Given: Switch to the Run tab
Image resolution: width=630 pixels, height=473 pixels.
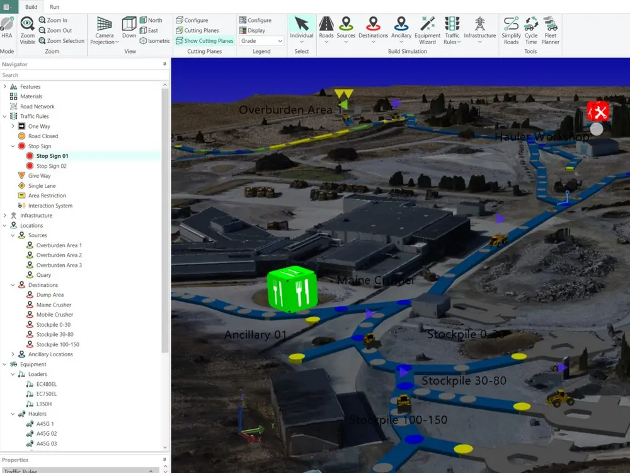Looking at the screenshot, I should [x=54, y=7].
